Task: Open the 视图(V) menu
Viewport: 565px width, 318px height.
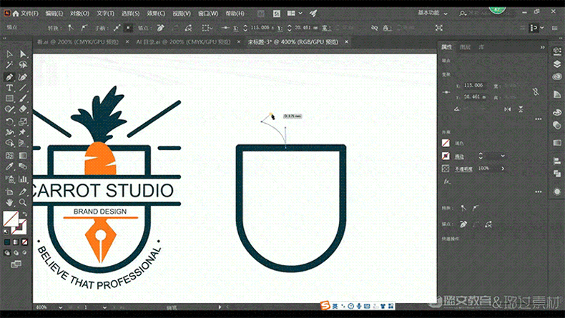Action: coord(181,14)
